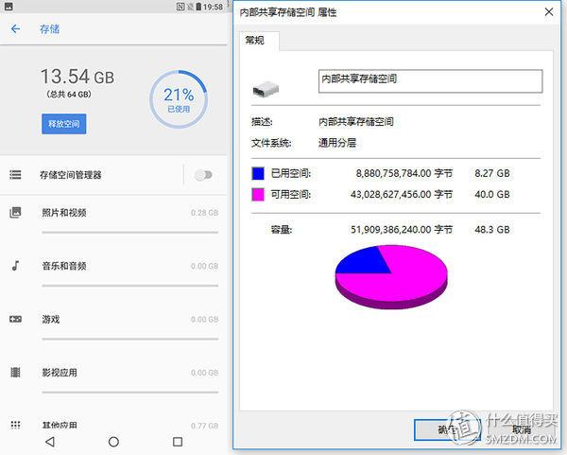Select the 常规 tab

pos(255,40)
